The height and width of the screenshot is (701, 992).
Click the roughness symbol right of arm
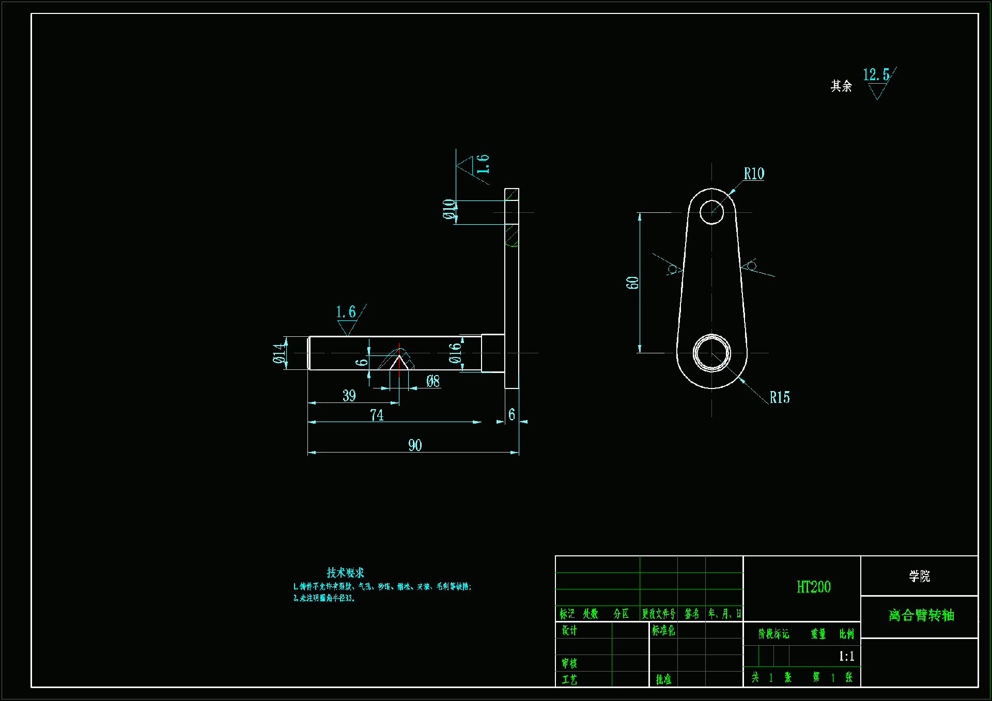tap(753, 267)
